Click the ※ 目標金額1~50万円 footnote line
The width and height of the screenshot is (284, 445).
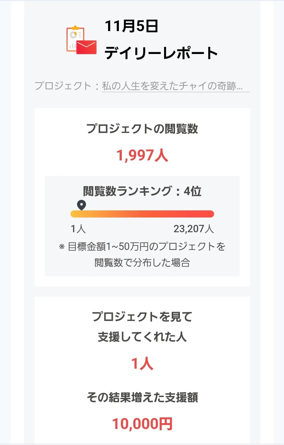pyautogui.click(x=142, y=247)
